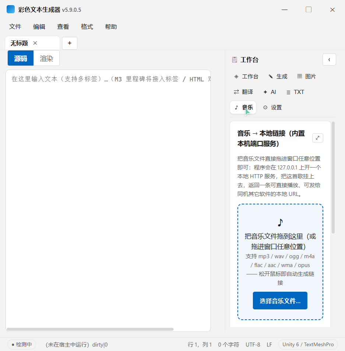Select the 音乐 section tab
The height and width of the screenshot is (351, 345).
[243, 108]
